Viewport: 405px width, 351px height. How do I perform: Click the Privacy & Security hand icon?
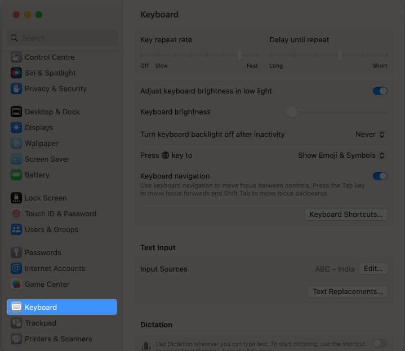click(x=16, y=88)
